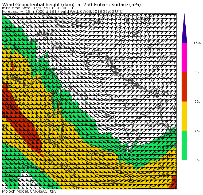This screenshot has width=203, height=195.
Task: Click the green colorbar segment
Action: pyautogui.click(x=184, y=145)
